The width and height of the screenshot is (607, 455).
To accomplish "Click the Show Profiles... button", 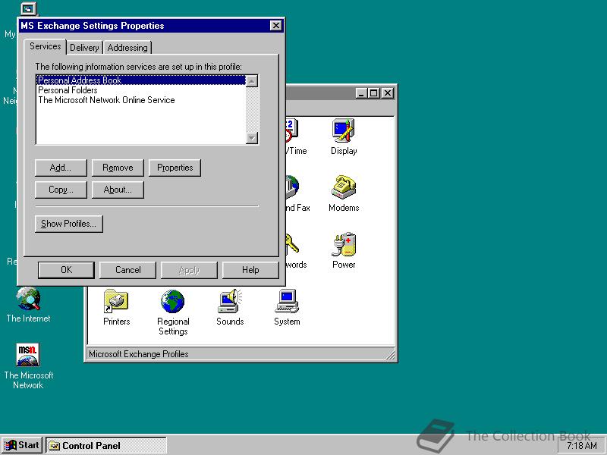I will click(x=68, y=224).
